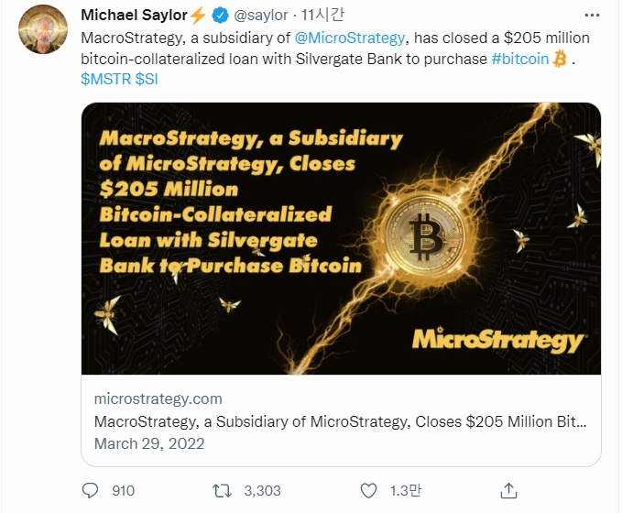Click the $SI cashtag
This screenshot has height=513, width=622.
click(147, 79)
